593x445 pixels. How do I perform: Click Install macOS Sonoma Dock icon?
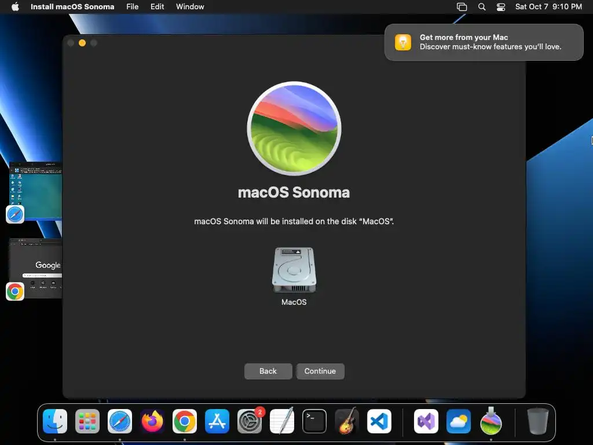tap(491, 421)
